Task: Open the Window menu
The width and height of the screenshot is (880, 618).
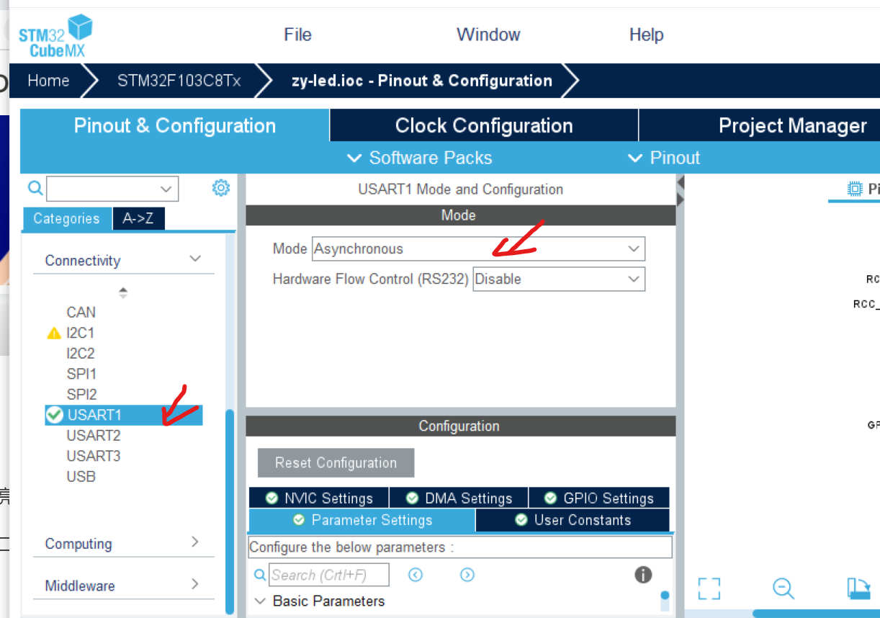Action: pyautogui.click(x=488, y=35)
